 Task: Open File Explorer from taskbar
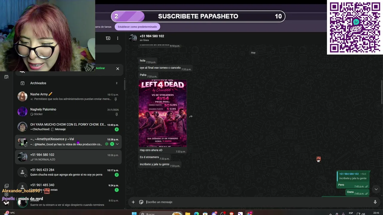tap(188, 214)
